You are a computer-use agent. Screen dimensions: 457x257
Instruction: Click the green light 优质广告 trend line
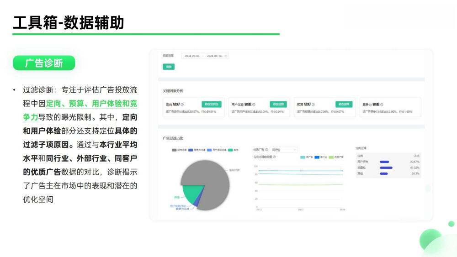(301, 184)
